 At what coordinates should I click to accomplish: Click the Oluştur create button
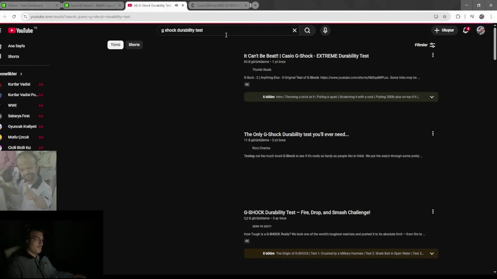point(444,30)
